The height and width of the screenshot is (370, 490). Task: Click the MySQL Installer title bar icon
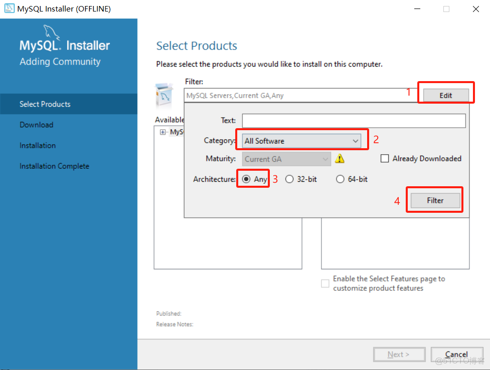pyautogui.click(x=9, y=9)
